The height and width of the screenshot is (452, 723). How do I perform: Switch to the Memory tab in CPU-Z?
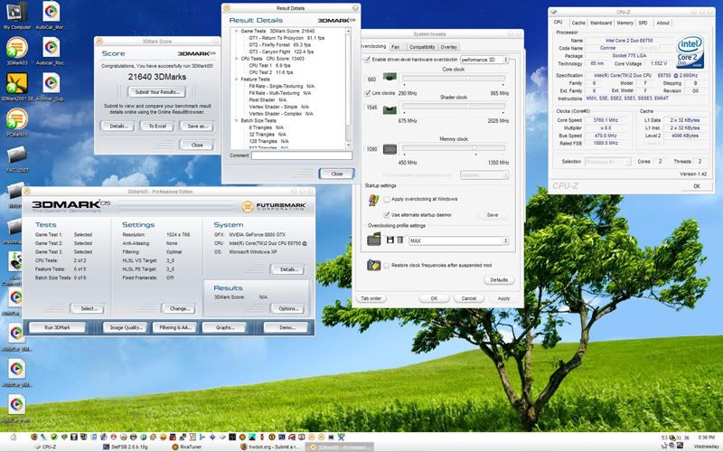click(624, 23)
